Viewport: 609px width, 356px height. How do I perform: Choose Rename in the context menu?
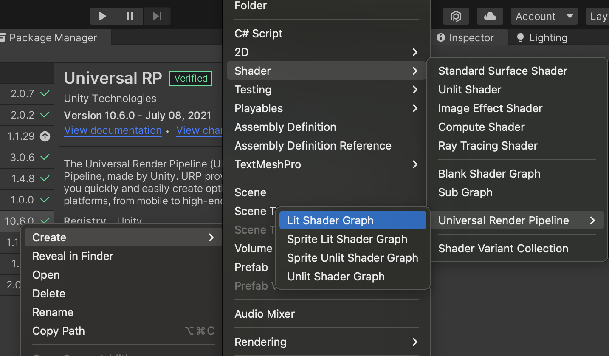[x=123, y=312]
